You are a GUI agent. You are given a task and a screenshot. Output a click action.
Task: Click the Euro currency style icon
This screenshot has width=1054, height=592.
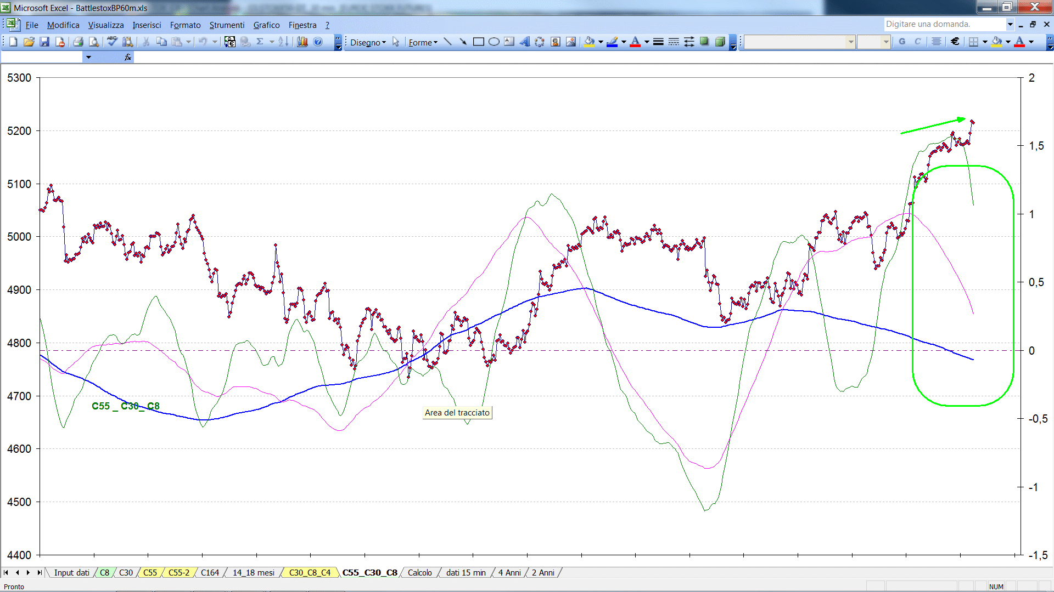[x=955, y=42]
